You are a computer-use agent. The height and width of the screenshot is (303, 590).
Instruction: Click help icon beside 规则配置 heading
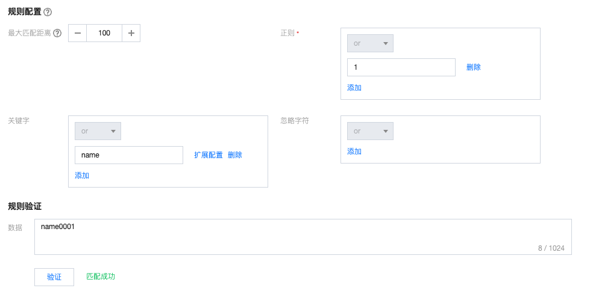tap(48, 12)
